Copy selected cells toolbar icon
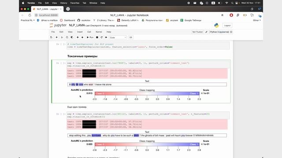282x158 pixels. [67, 37]
